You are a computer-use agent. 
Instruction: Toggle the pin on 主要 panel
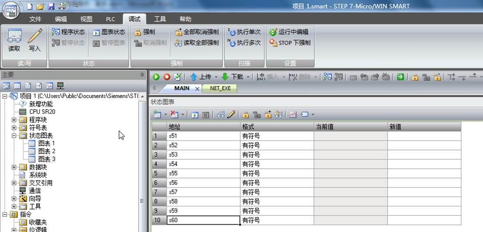[142, 75]
